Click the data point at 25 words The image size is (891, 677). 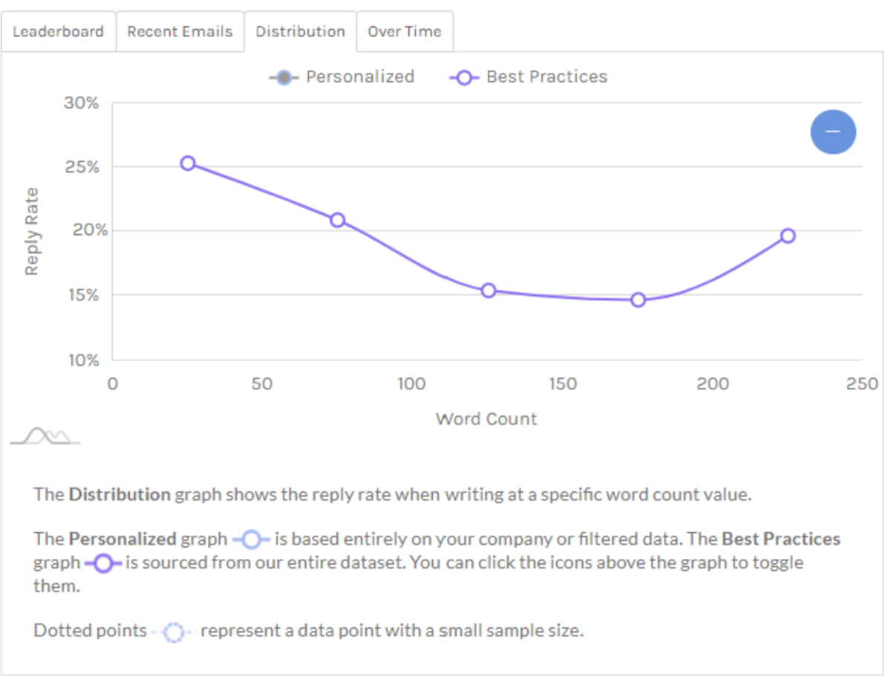pyautogui.click(x=188, y=163)
